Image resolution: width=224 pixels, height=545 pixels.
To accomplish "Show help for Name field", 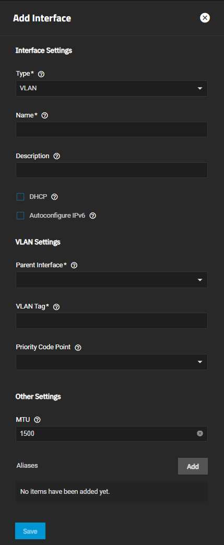I will (44, 115).
